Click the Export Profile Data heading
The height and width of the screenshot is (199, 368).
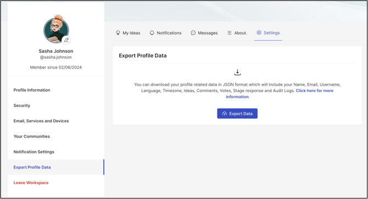143,56
